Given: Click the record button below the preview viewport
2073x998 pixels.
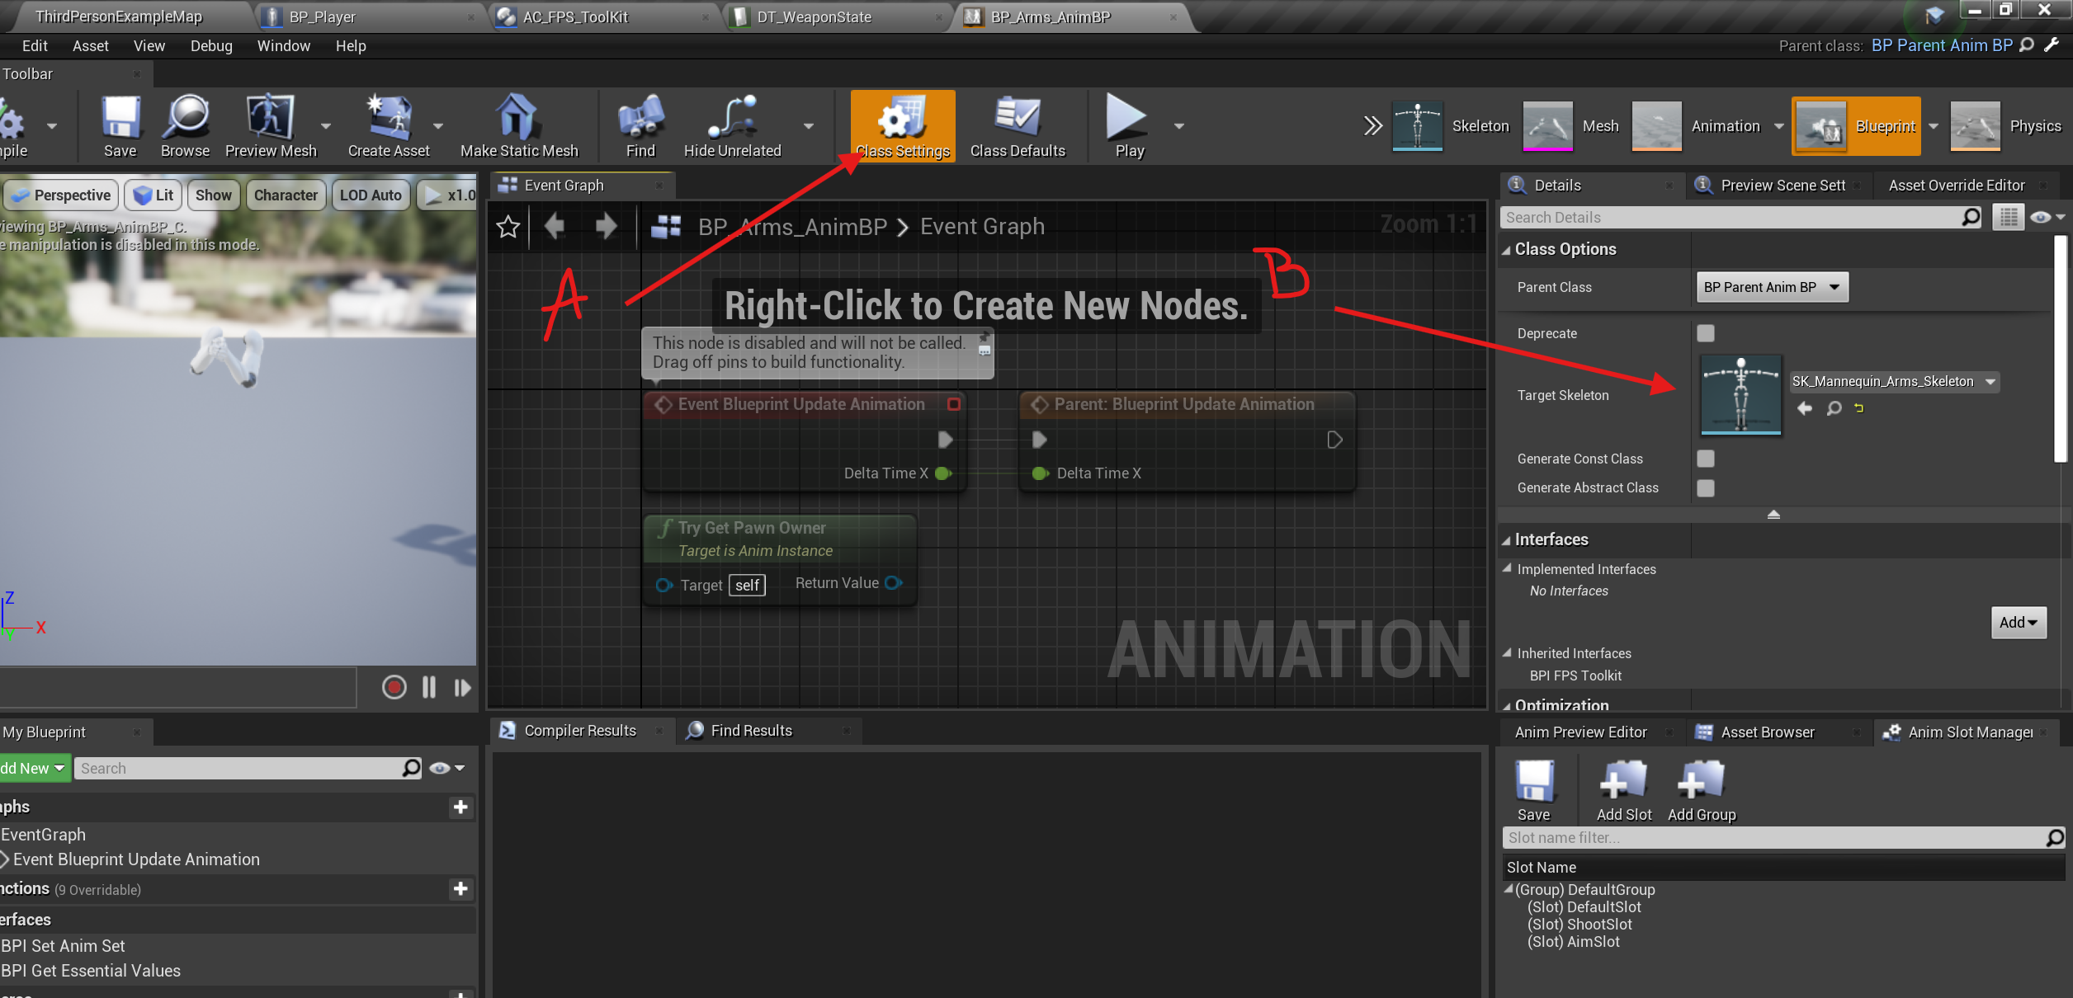Looking at the screenshot, I should click(394, 687).
